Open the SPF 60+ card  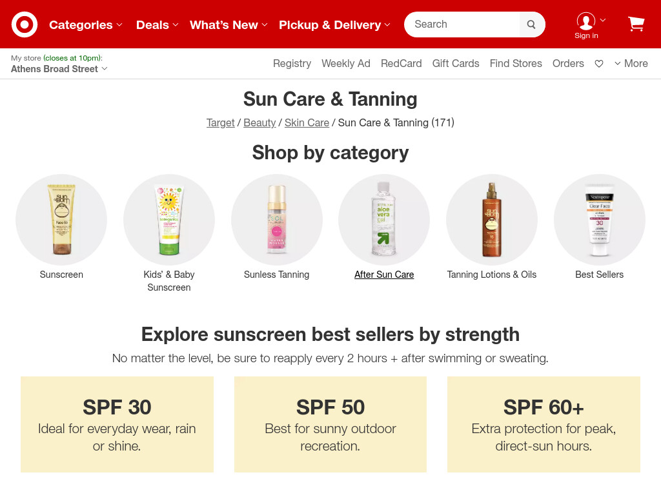[x=544, y=424]
